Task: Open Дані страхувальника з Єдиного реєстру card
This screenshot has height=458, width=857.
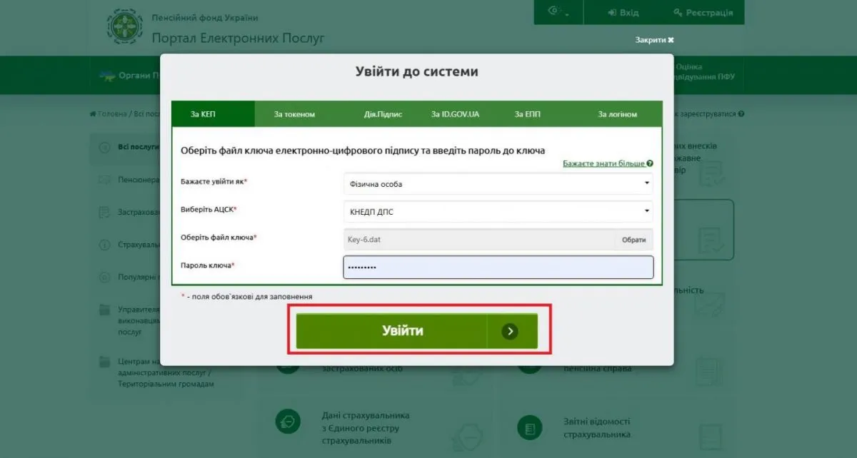Action: 366,427
